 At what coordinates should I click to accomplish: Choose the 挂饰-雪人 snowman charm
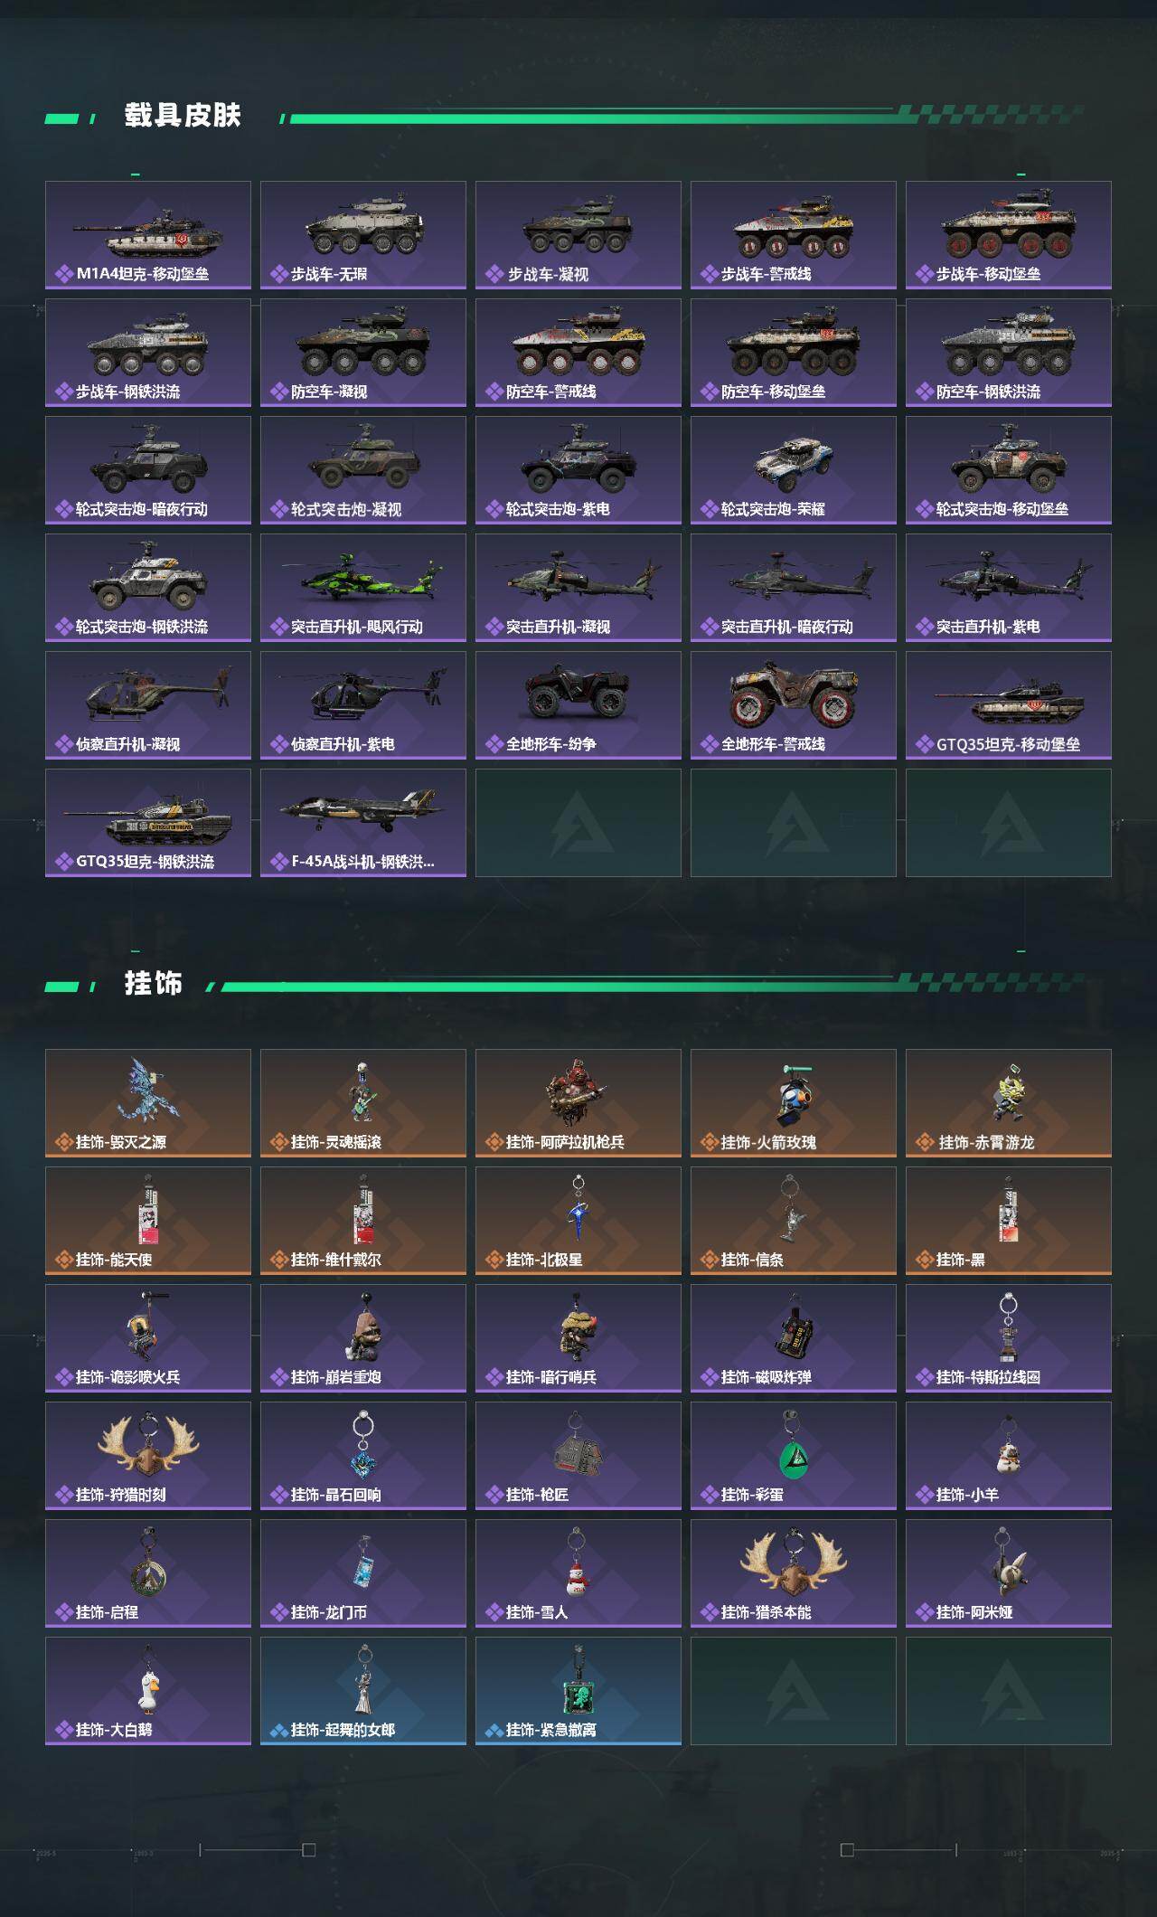(x=578, y=1573)
